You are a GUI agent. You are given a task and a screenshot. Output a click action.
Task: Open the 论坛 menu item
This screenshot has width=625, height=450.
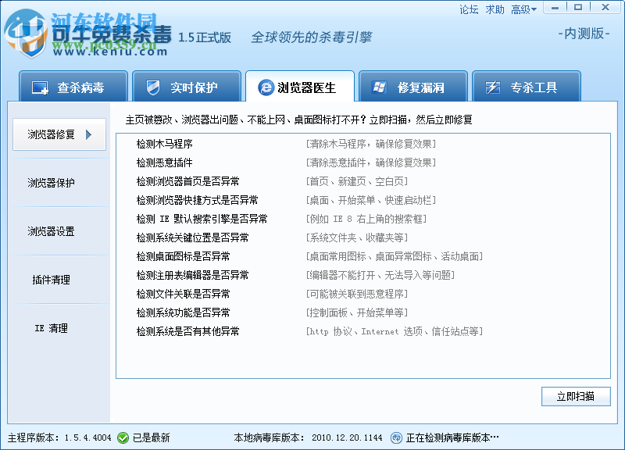point(468,9)
